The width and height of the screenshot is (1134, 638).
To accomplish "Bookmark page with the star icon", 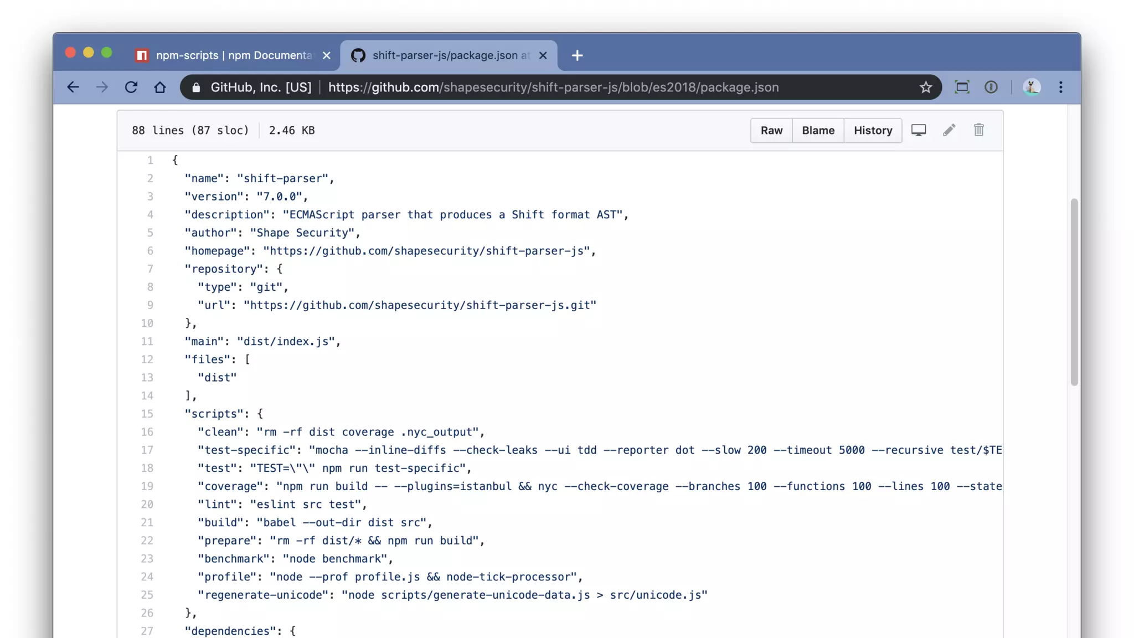I will 925,88.
